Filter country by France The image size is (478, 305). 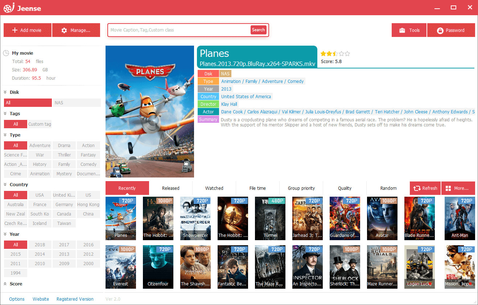point(40,205)
